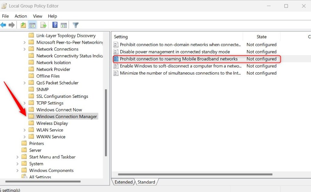Click the Back arrow toolbar icon
The image size is (311, 192).
pyautogui.click(x=3, y=25)
